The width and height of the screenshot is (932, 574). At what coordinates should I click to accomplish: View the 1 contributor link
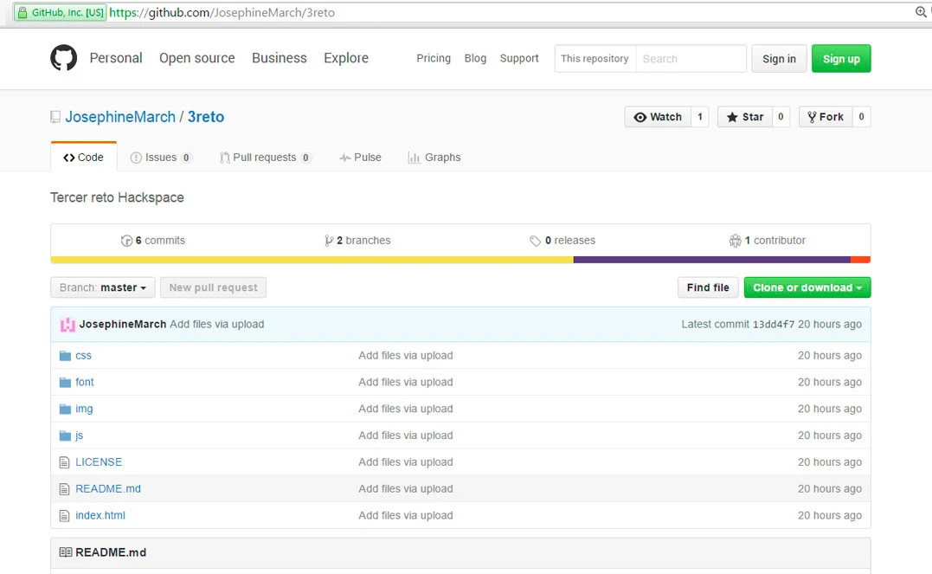coord(768,241)
